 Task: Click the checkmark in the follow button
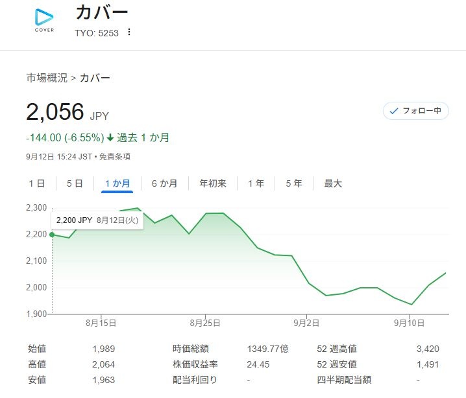[x=393, y=111]
